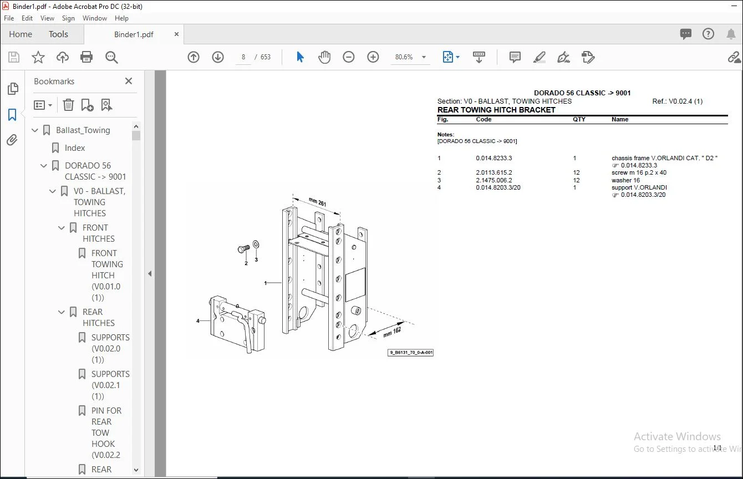Open the File menu

click(x=9, y=18)
